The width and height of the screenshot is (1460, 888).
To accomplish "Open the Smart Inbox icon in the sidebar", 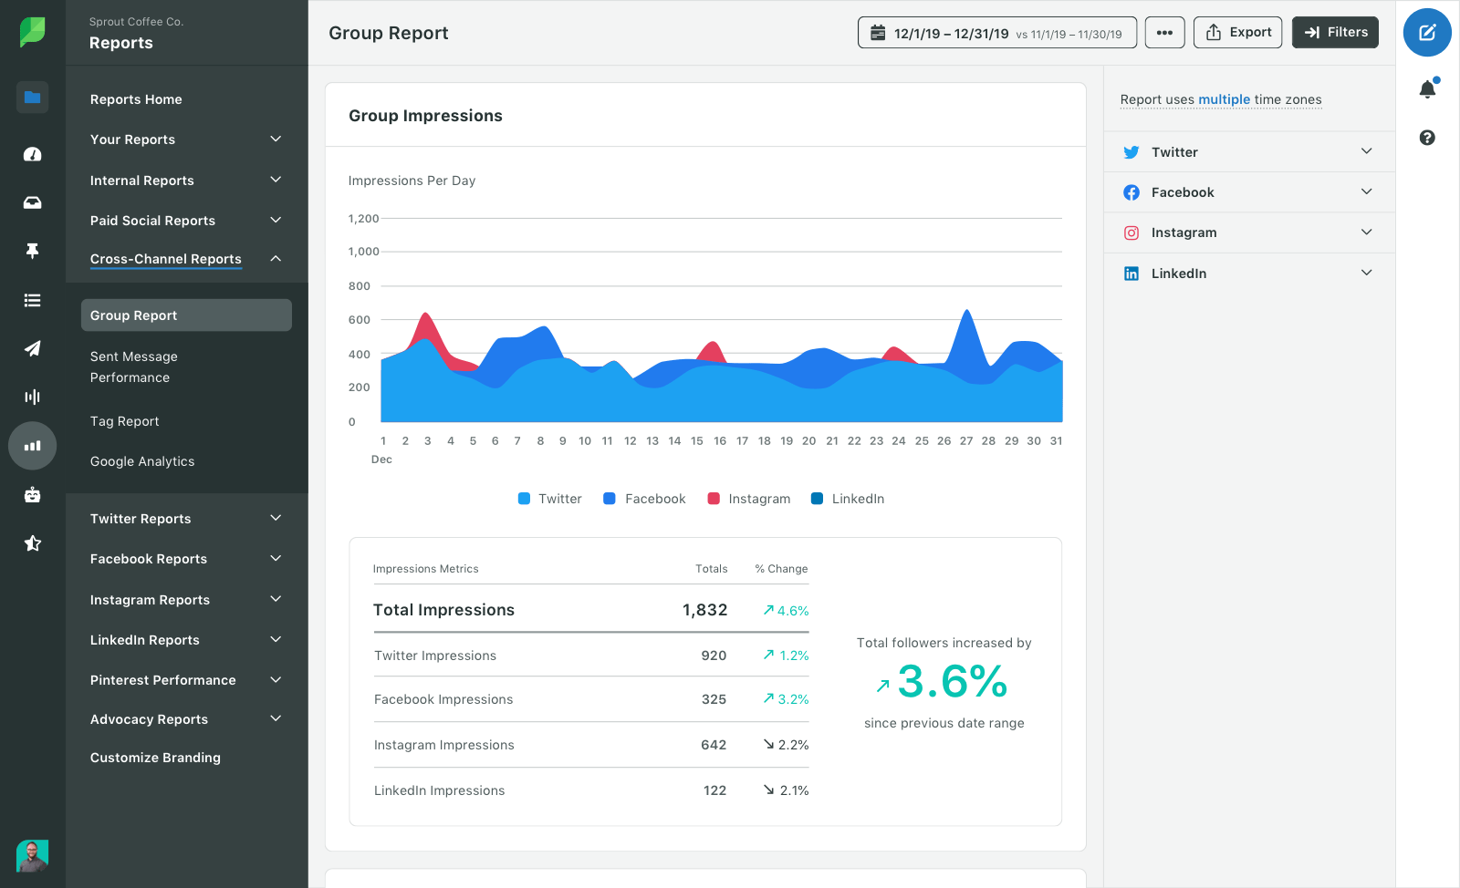I will tap(32, 202).
